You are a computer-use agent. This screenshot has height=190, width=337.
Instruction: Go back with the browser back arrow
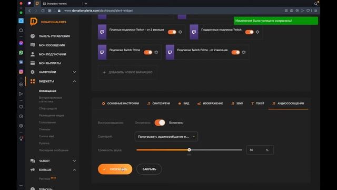(29, 11)
